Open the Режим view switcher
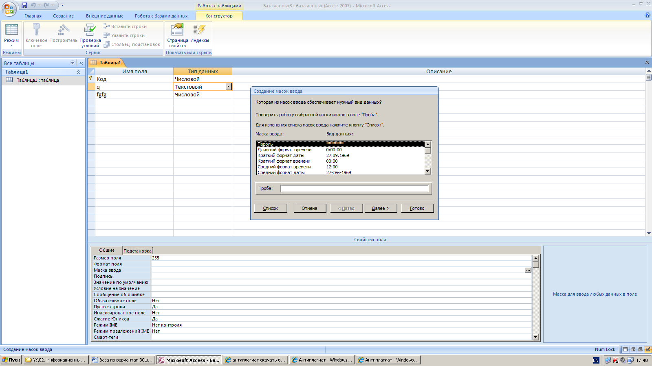This screenshot has width=652, height=366. [x=11, y=36]
